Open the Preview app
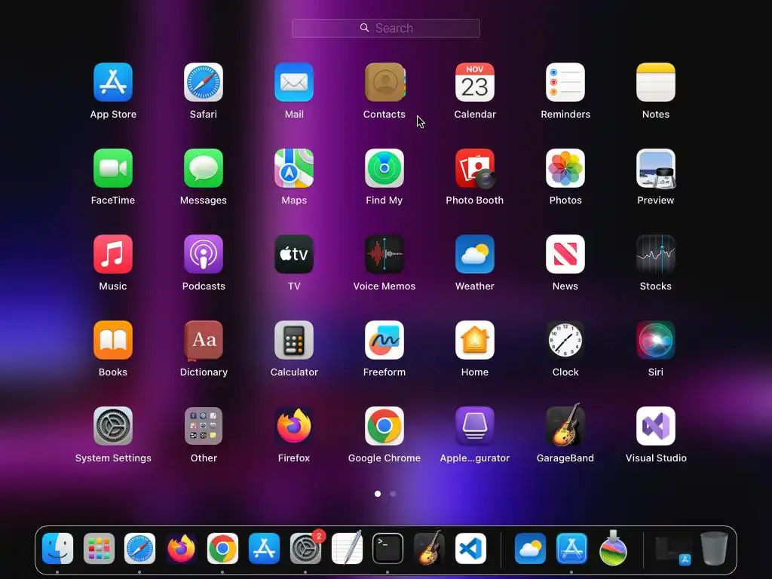 tap(656, 168)
